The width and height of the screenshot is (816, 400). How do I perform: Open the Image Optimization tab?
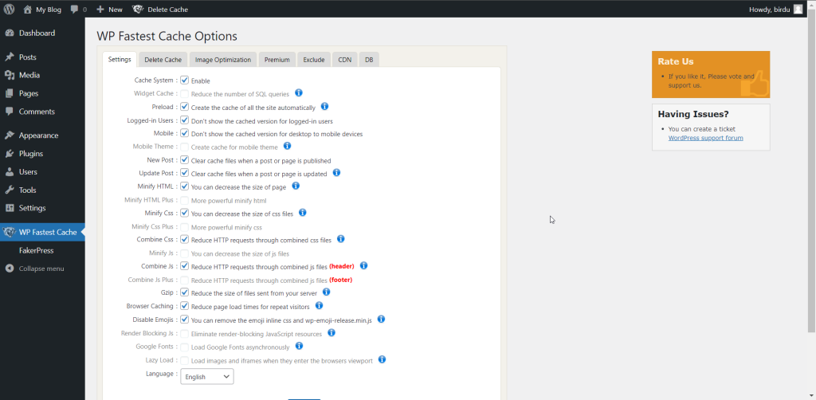223,60
